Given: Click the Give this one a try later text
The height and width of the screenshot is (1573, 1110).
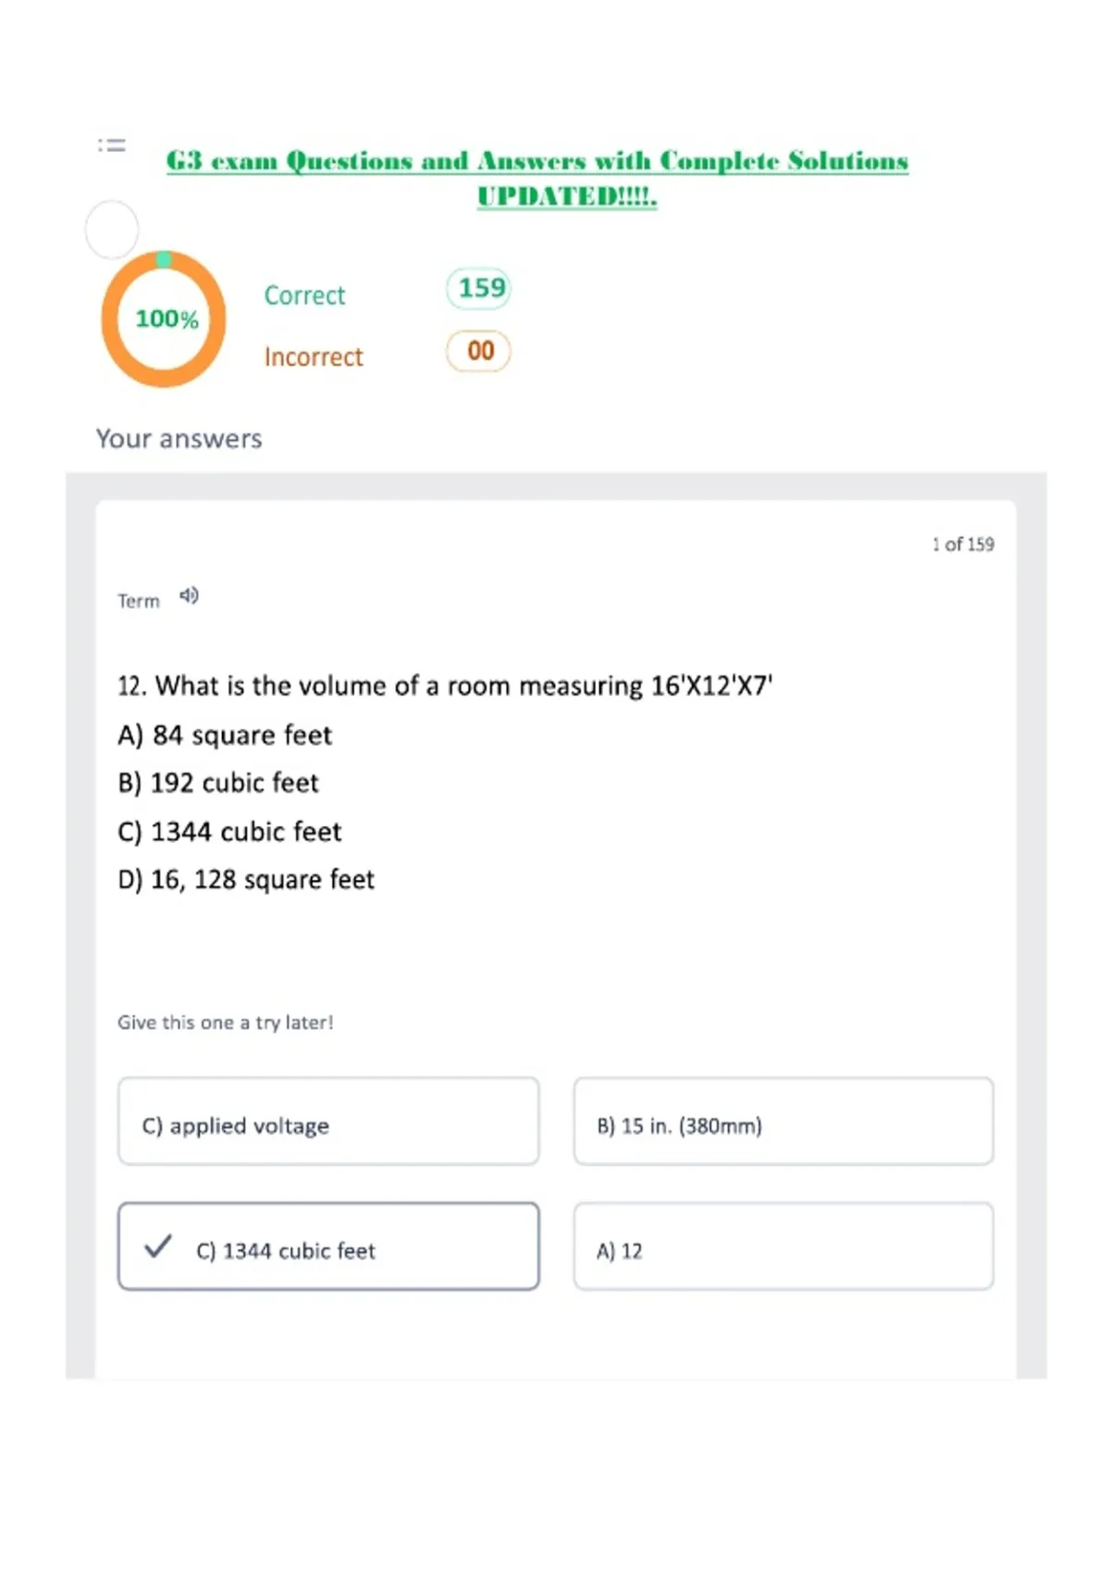Looking at the screenshot, I should click(x=226, y=1022).
